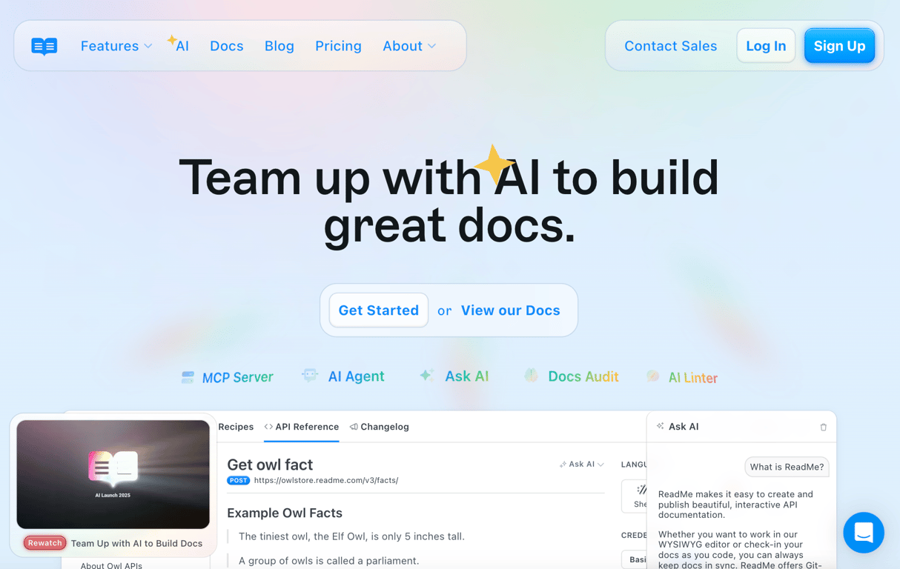This screenshot has width=900, height=569.
Task: Click the ReadMe book logo icon
Action: click(x=44, y=46)
